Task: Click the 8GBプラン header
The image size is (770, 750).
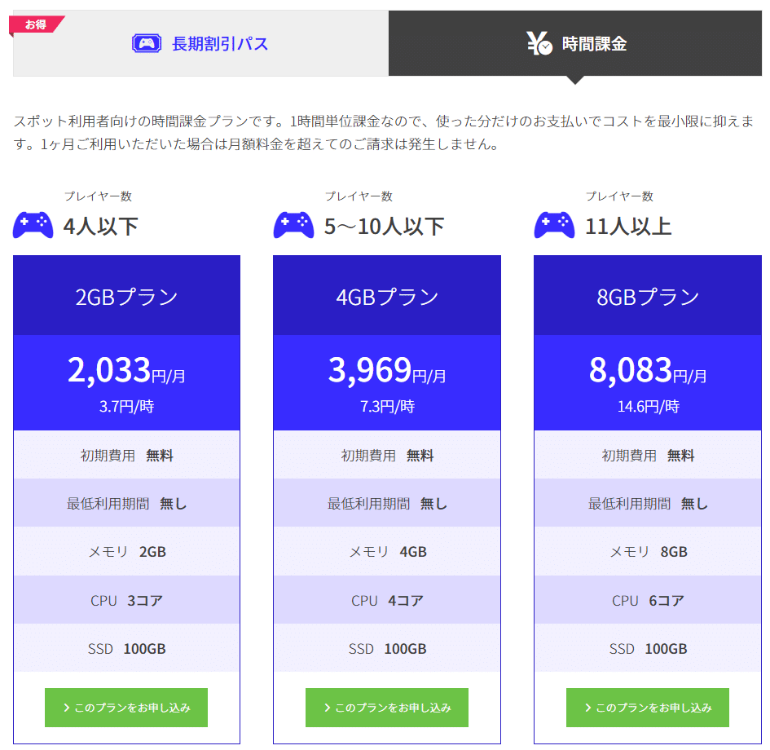Action: 648,296
